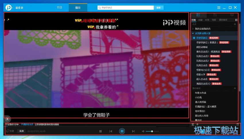
Task: Click the PP video logo icon
Action: click(8, 7)
